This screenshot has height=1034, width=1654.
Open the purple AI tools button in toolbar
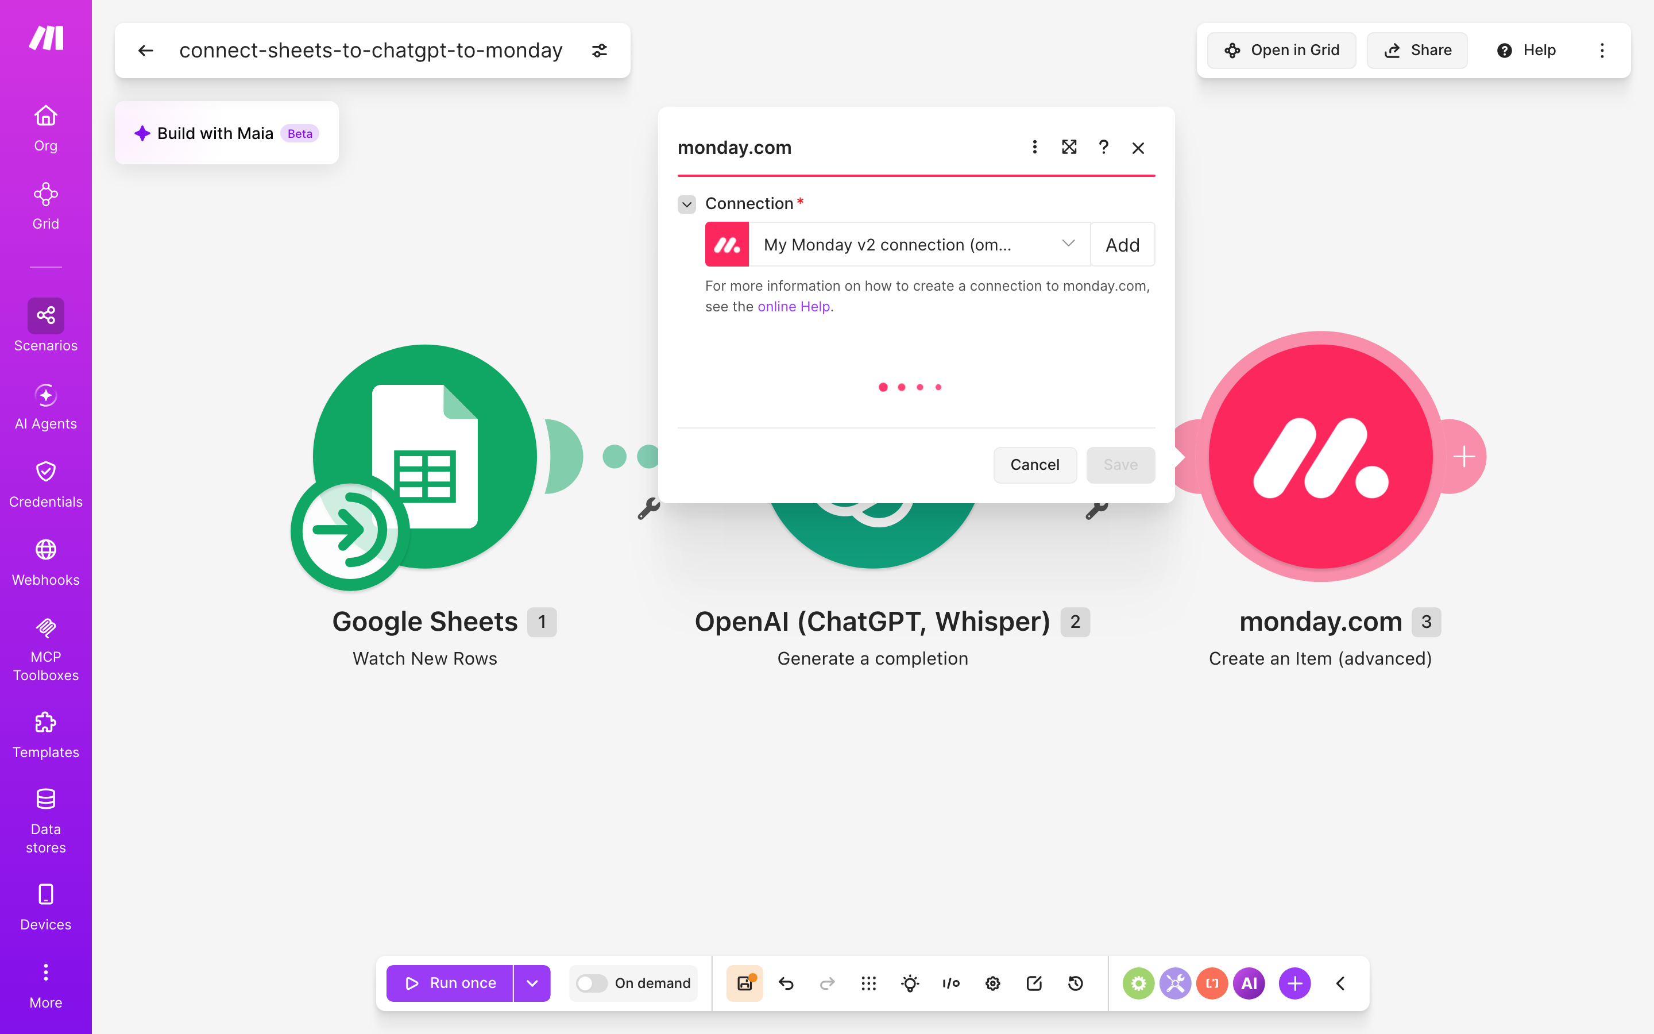point(1249,983)
